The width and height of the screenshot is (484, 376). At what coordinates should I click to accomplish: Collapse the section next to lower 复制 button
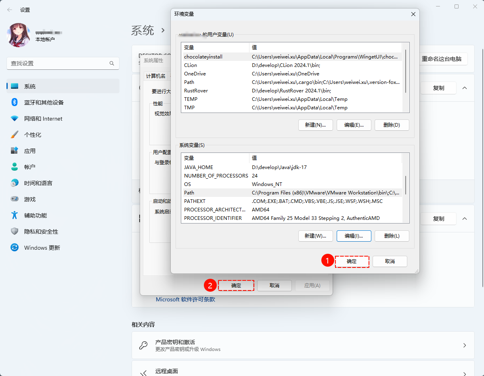465,219
